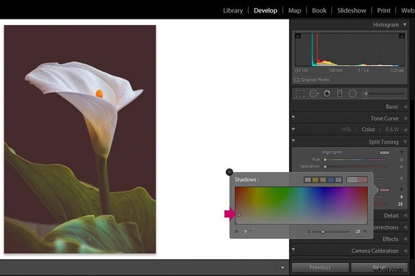The image size is (415, 276).
Task: Activate the Red Eye Correction tool
Action: 327,94
